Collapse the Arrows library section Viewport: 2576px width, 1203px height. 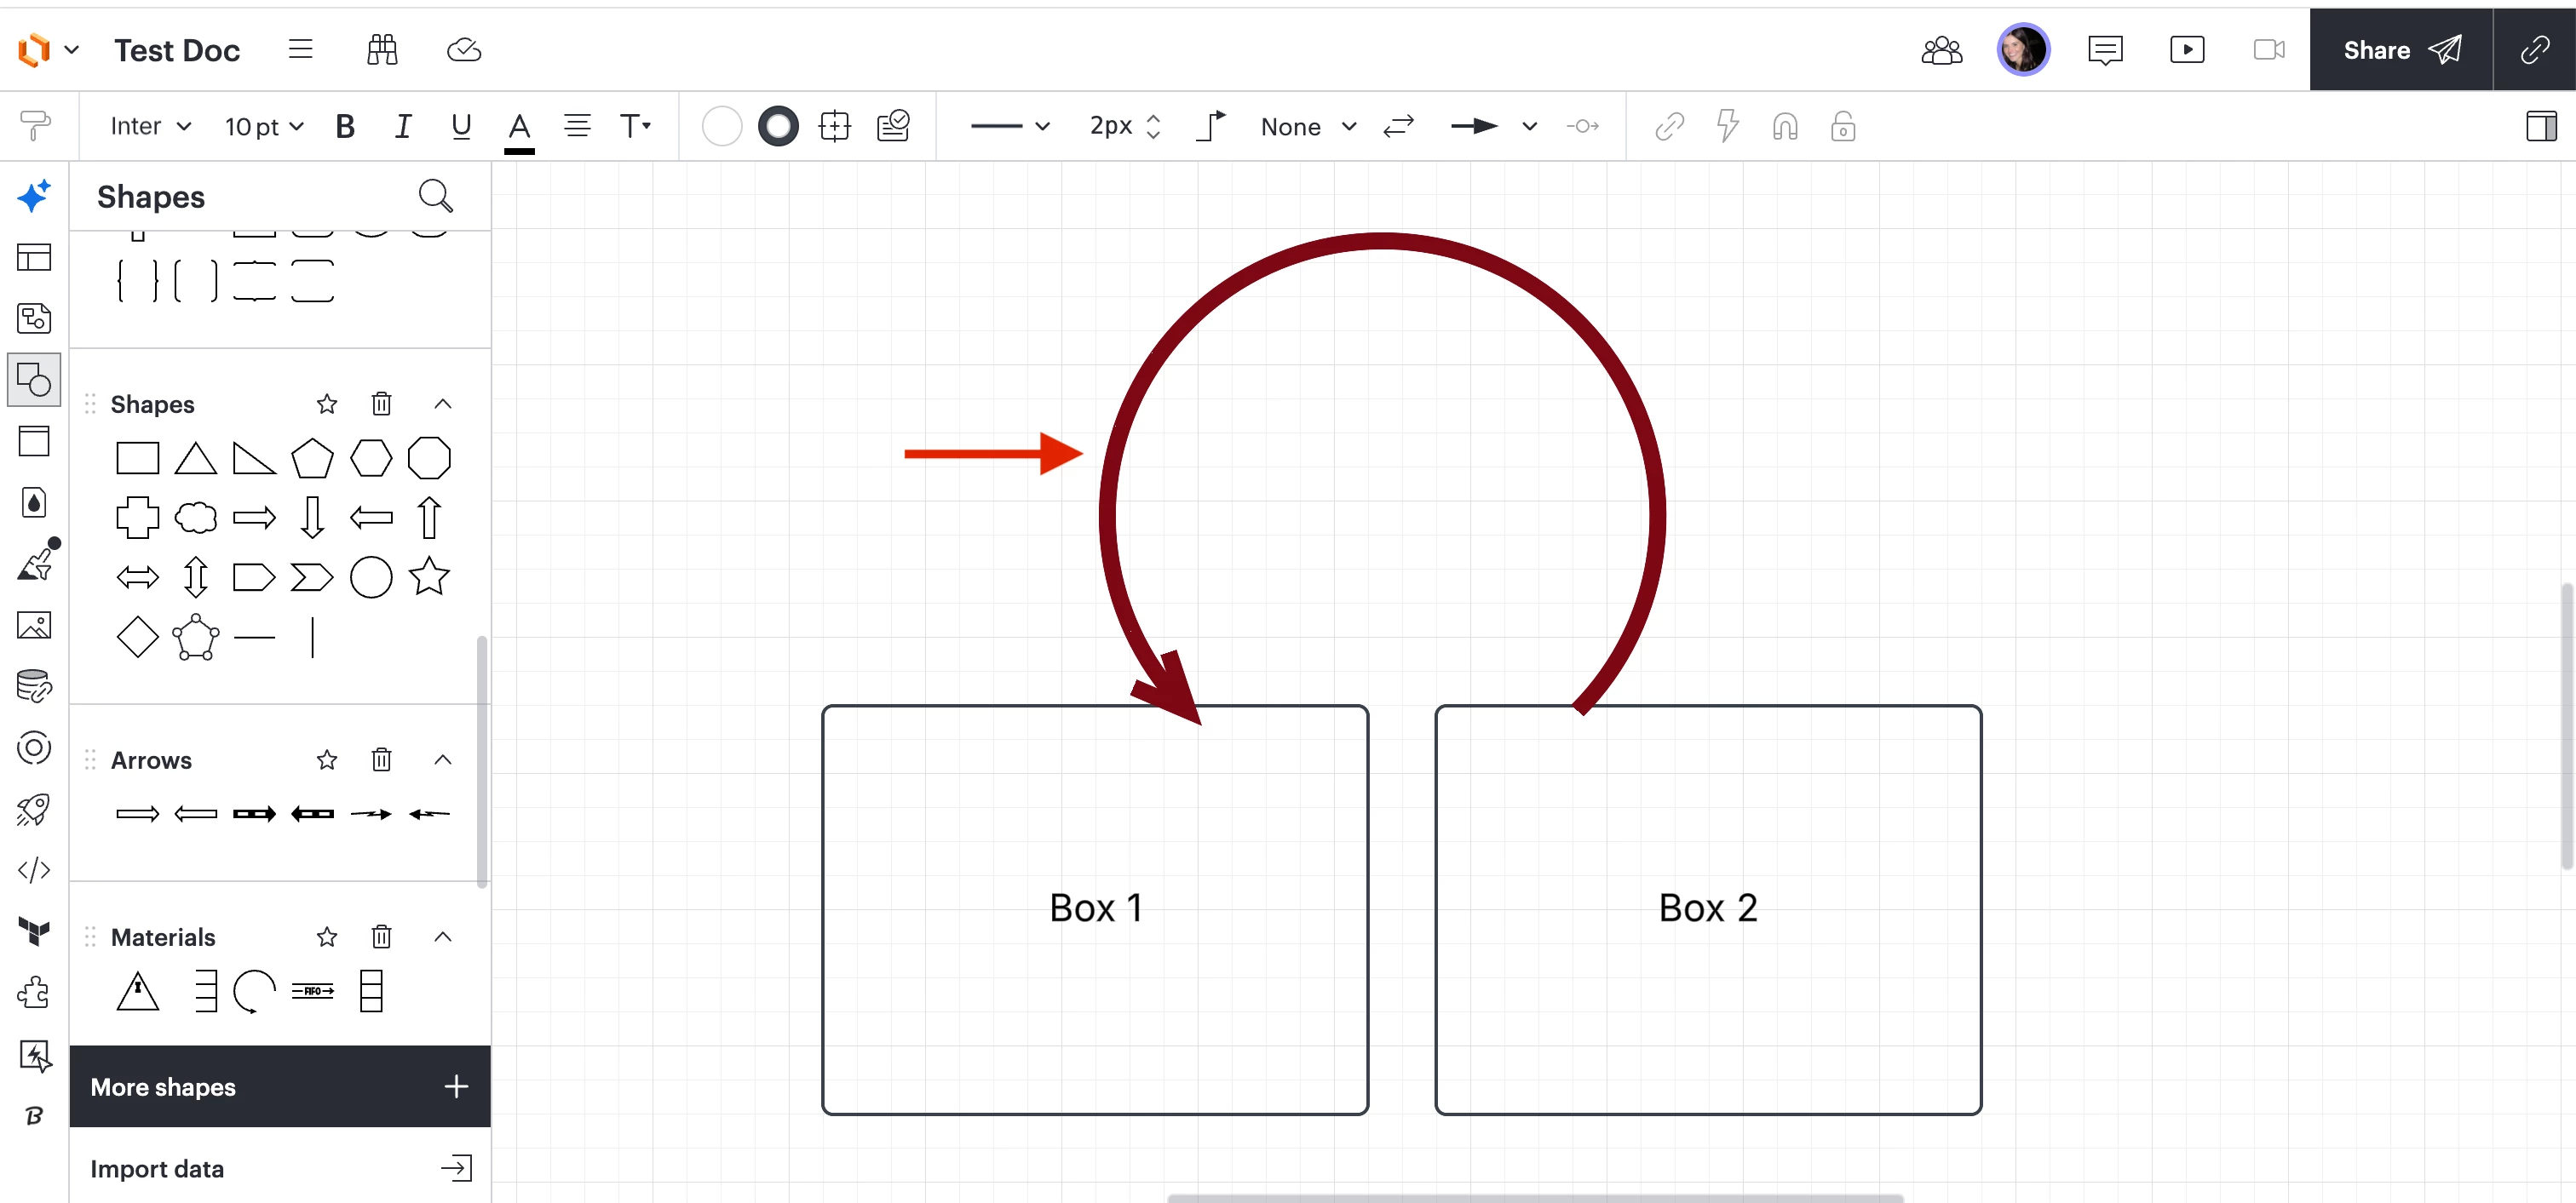pos(443,760)
